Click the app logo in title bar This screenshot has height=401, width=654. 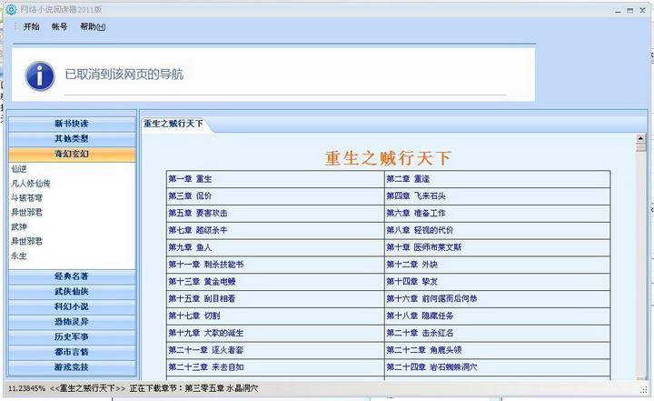click(12, 9)
